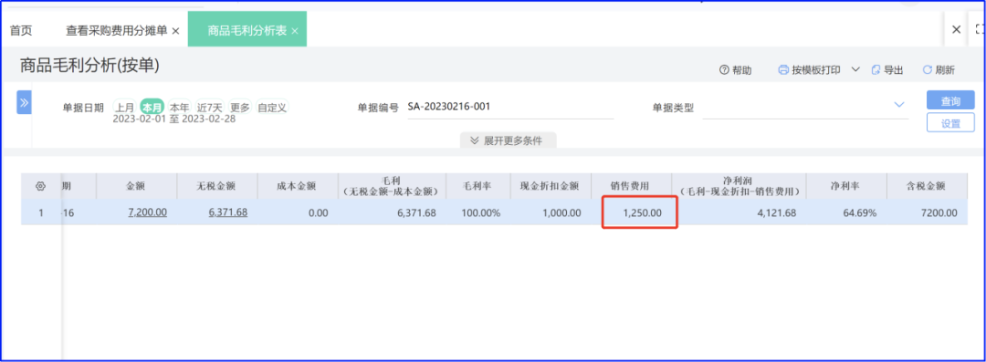Click the 100.00% gross margin cell
Screen dimensions: 986x362
(478, 212)
